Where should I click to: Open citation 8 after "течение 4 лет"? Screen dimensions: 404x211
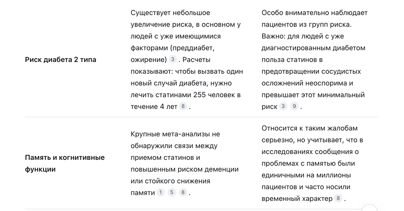coord(183,106)
